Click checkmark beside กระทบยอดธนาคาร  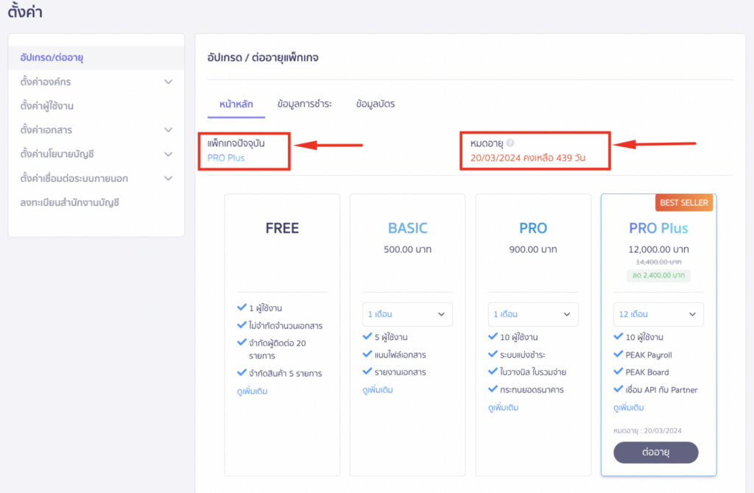coord(493,389)
